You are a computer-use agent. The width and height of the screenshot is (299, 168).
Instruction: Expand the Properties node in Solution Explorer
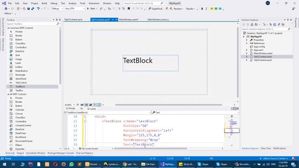click(x=247, y=40)
